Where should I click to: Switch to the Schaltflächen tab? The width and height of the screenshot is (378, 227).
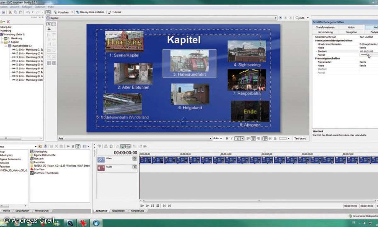22,211
